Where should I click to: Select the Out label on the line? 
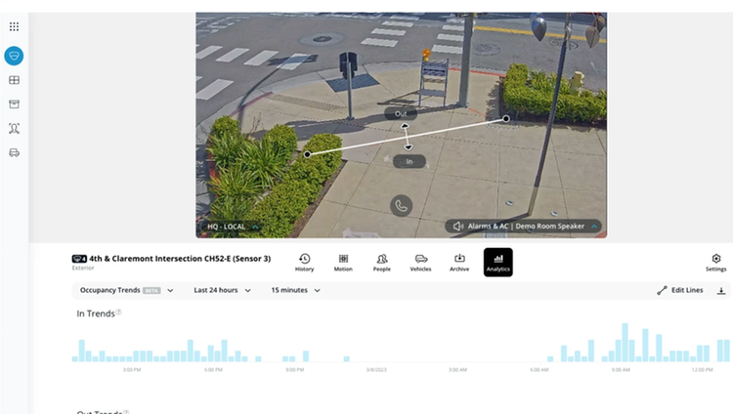point(401,113)
